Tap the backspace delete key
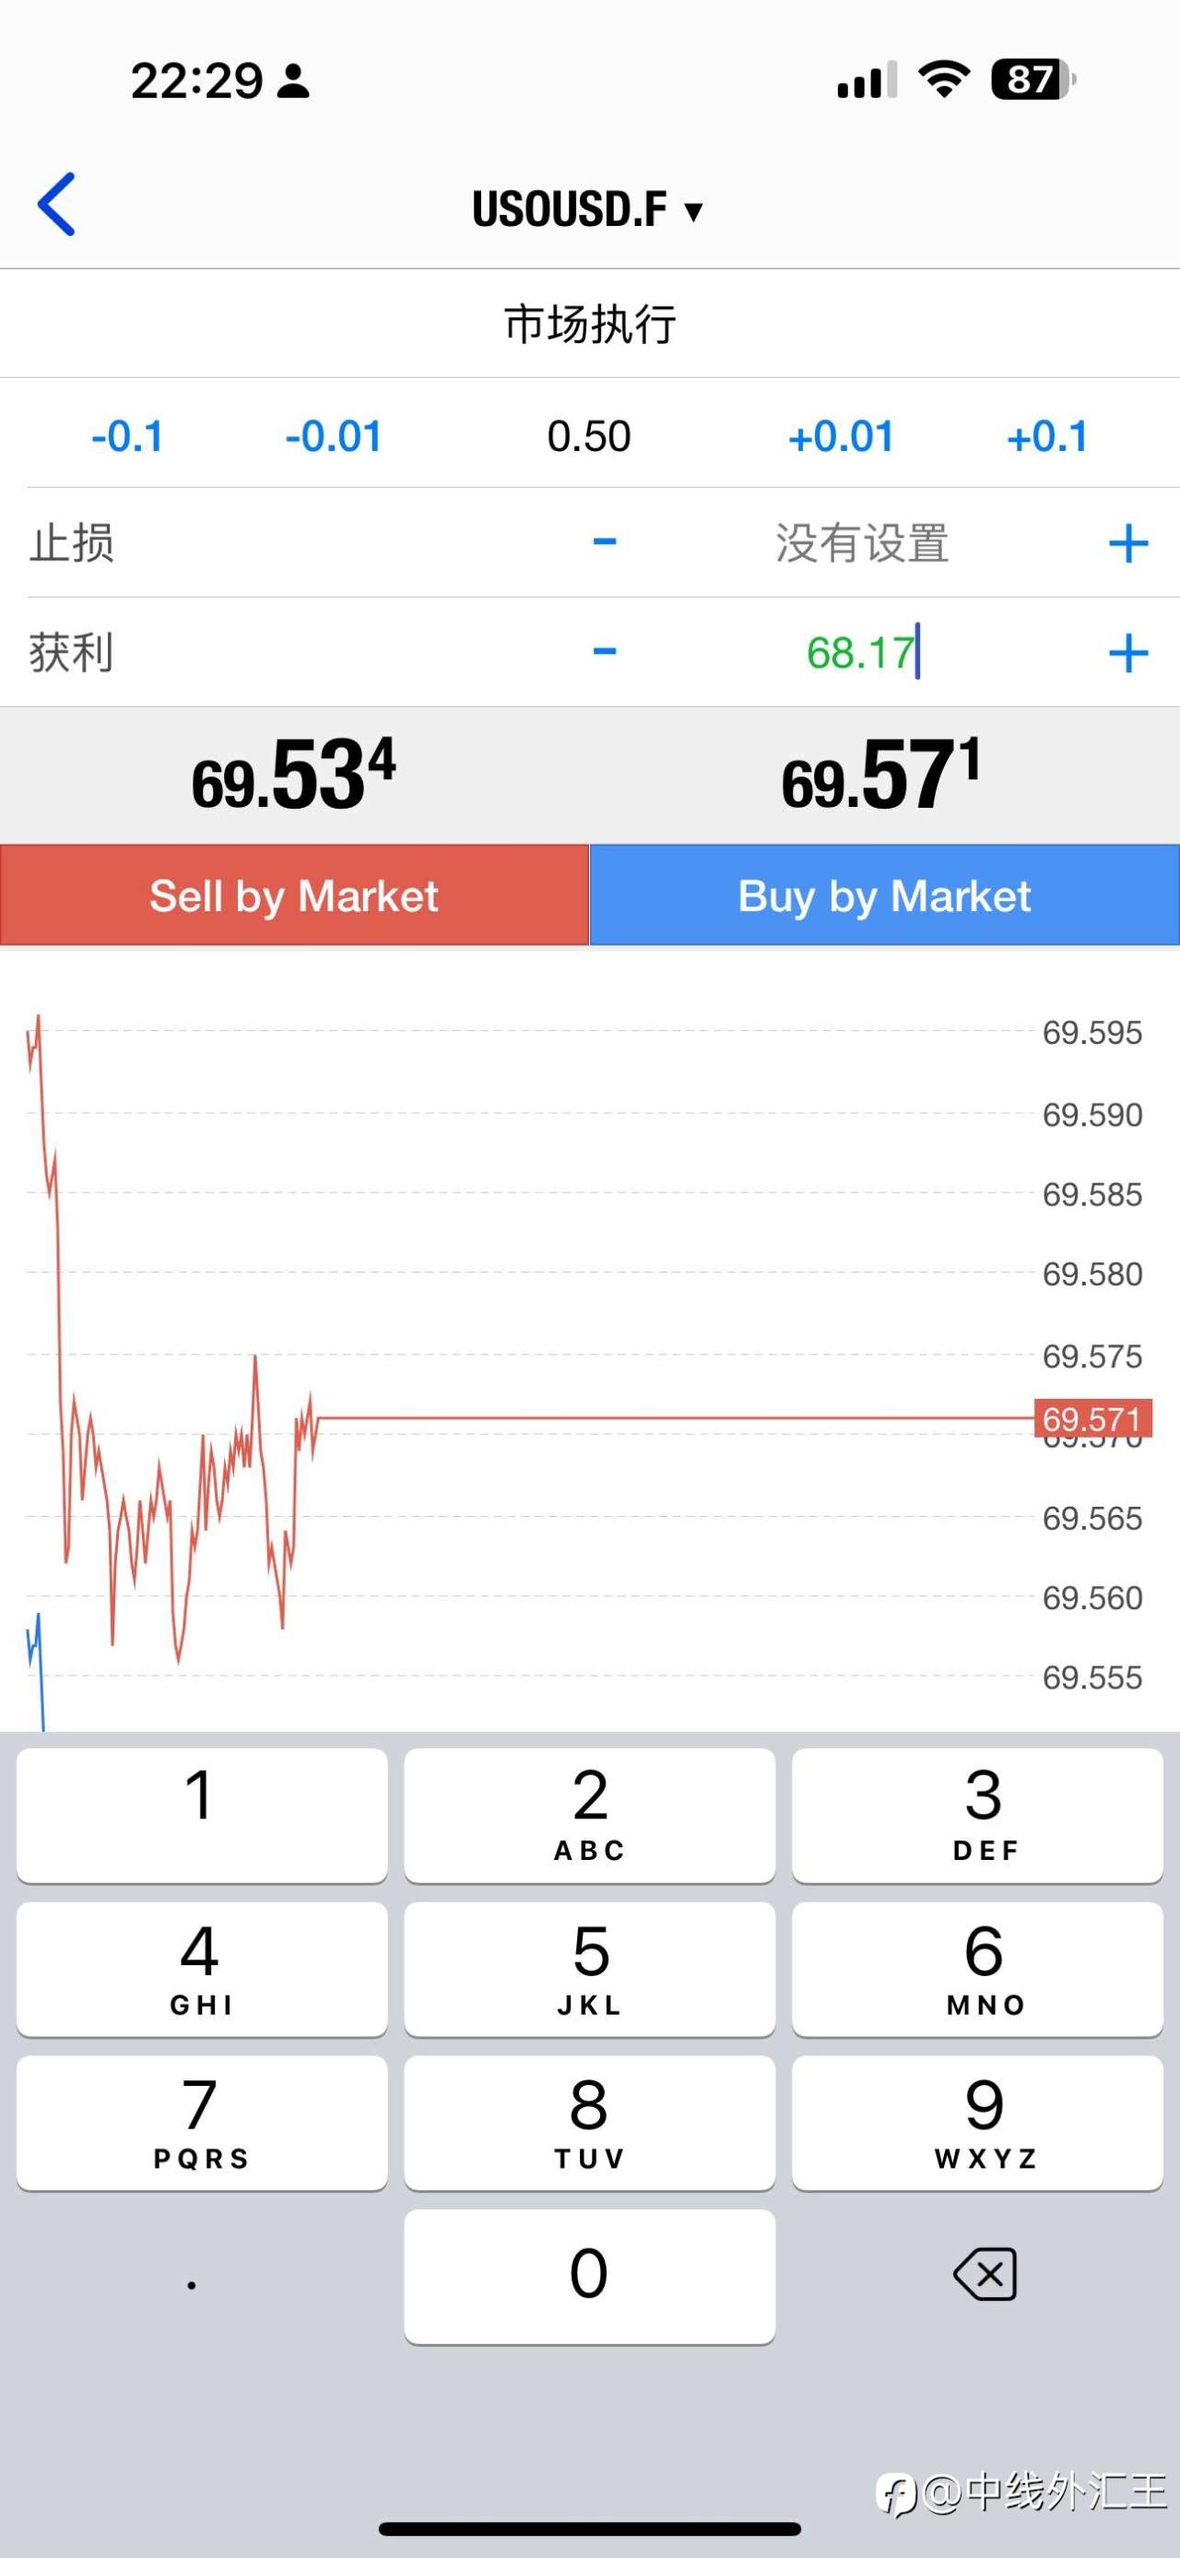This screenshot has width=1180, height=2558. (x=985, y=2274)
